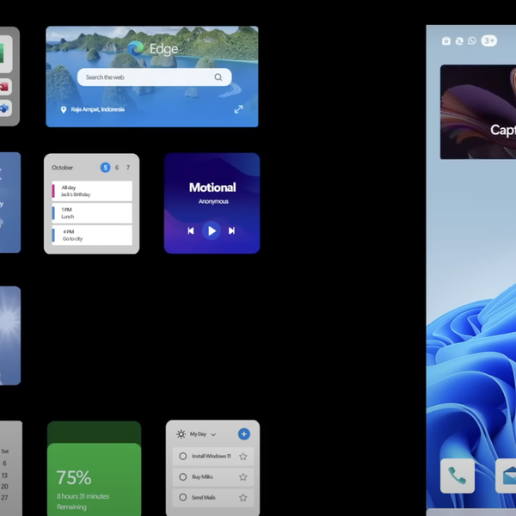Open the Mail app icon
The height and width of the screenshot is (516, 516).
[x=507, y=476]
